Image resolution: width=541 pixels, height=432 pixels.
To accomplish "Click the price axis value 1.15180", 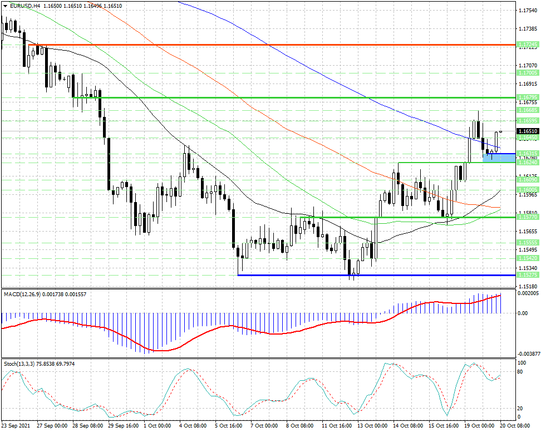I will (528, 286).
